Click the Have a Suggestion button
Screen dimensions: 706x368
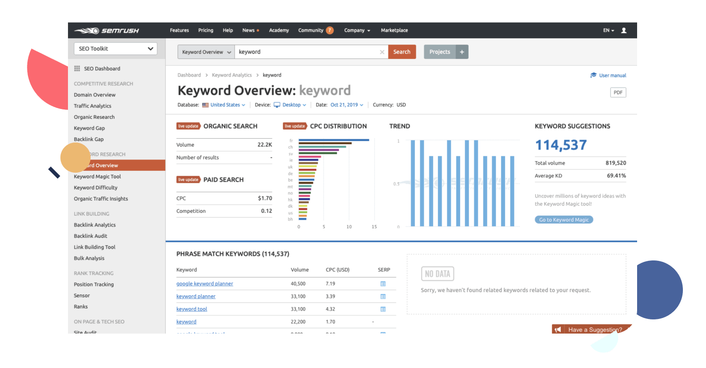tap(592, 330)
